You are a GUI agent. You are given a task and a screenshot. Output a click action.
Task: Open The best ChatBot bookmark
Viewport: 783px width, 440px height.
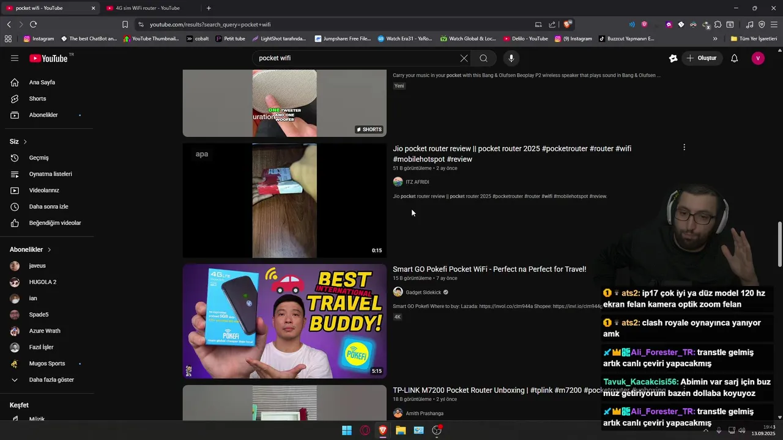(x=89, y=38)
